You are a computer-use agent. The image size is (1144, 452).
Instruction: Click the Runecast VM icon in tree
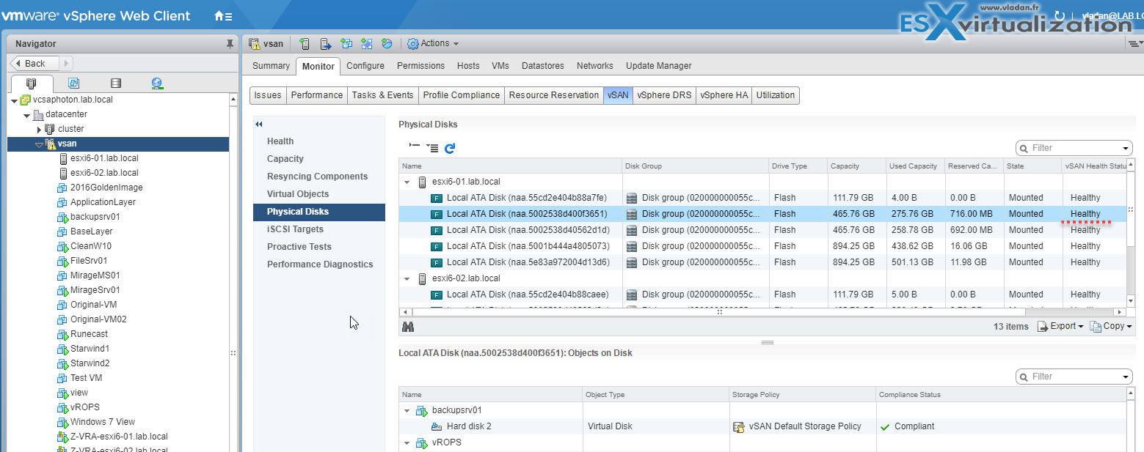click(x=62, y=334)
